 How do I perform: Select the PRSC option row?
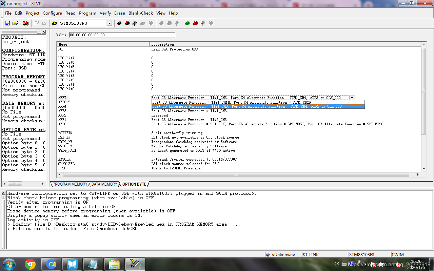point(239,168)
